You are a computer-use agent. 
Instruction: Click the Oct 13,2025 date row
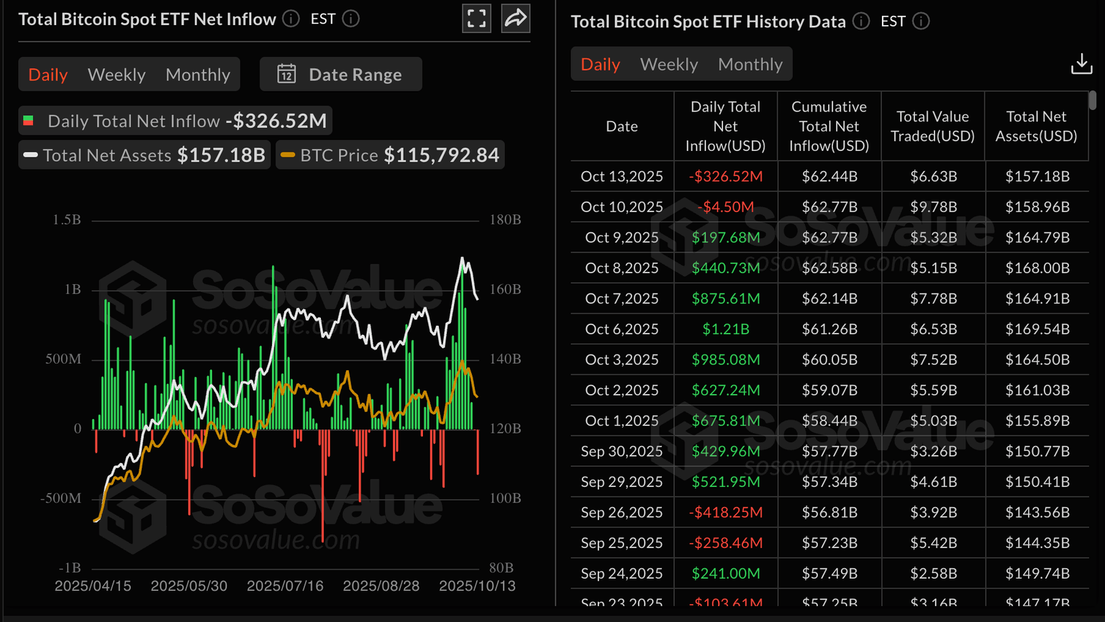tap(622, 176)
